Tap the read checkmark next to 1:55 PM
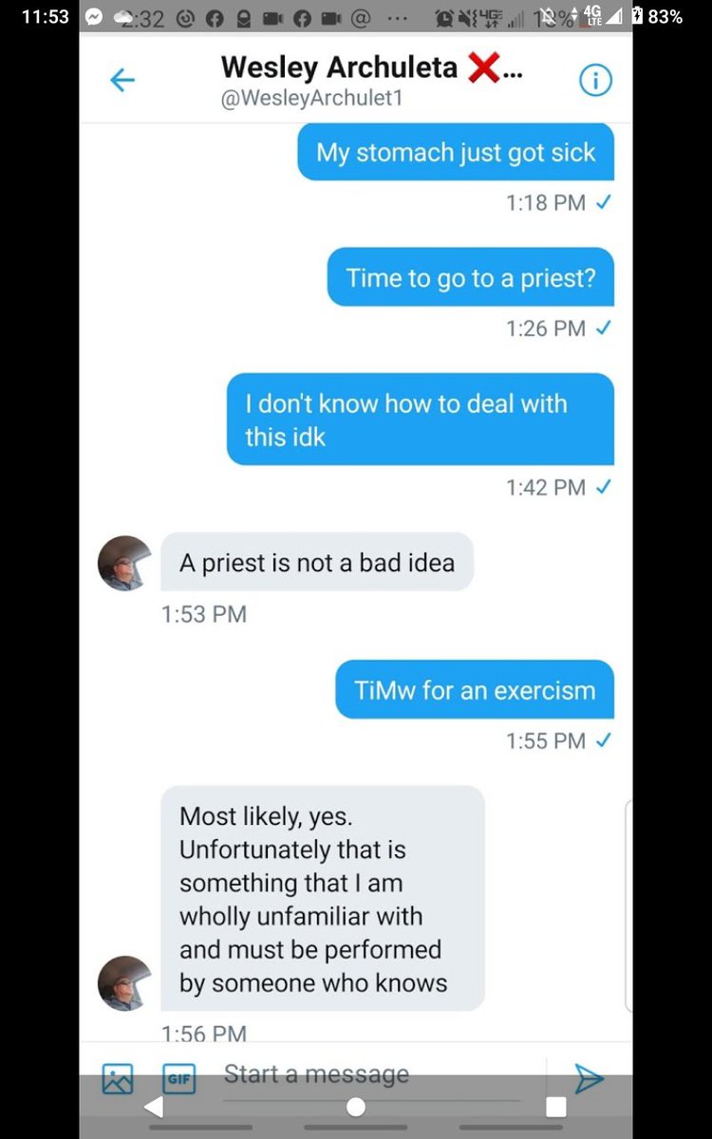This screenshot has height=1139, width=712. pyautogui.click(x=602, y=740)
